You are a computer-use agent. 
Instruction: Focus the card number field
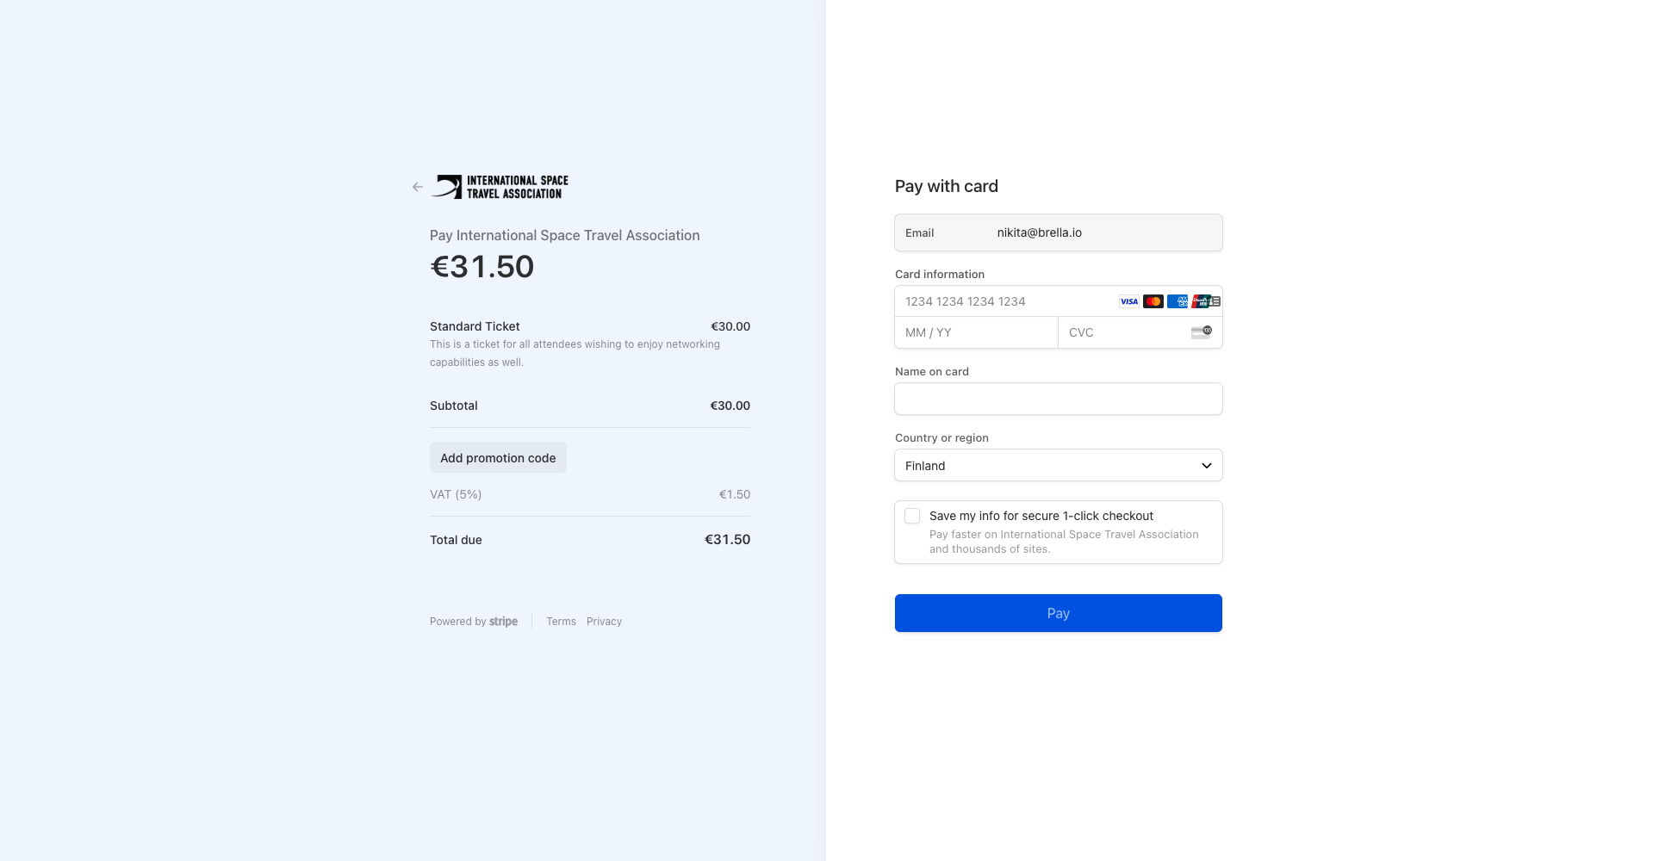1004,301
